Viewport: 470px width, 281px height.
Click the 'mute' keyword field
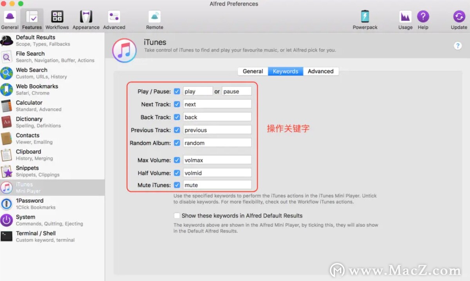coord(217,185)
